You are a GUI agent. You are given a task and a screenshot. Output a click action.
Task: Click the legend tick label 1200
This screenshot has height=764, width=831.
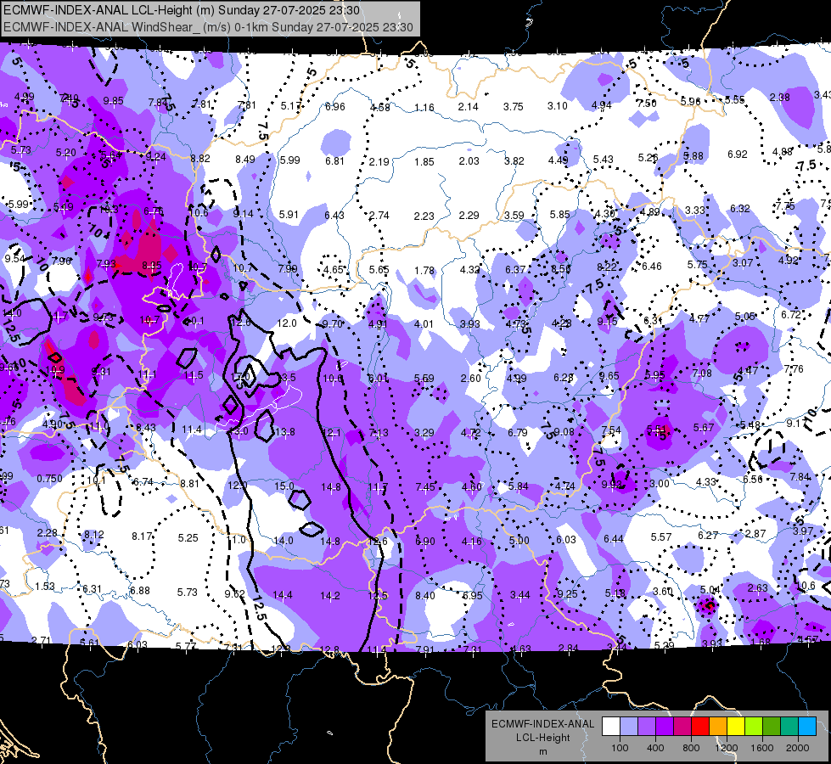[727, 748]
